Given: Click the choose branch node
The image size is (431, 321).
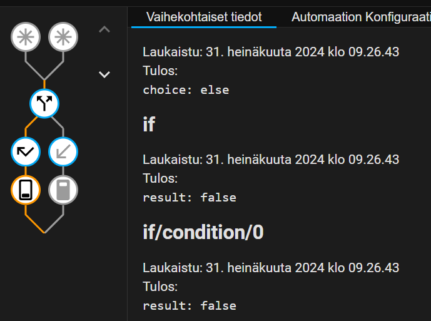Looking at the screenshot, I should pyautogui.click(x=44, y=103).
